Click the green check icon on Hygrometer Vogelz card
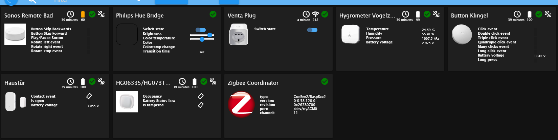Viewport: 558px width, 140px height. (427, 14)
